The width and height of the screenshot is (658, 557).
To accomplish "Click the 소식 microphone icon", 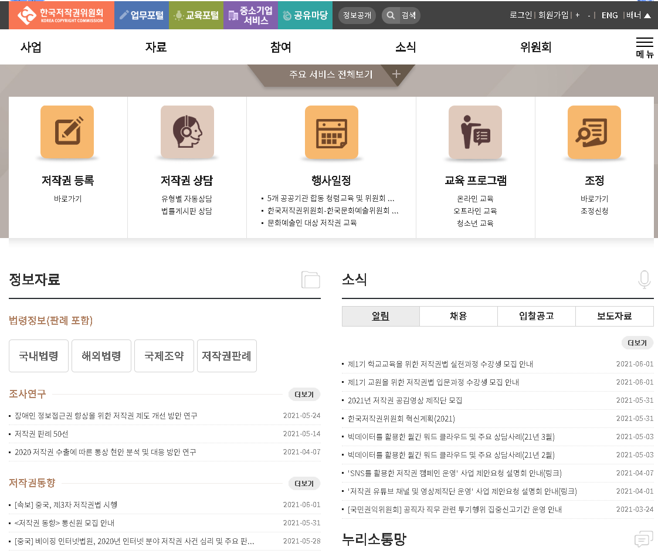I will click(x=644, y=280).
